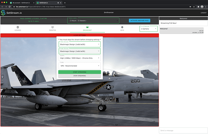The width and height of the screenshot is (208, 134).
Task: Click the Send a message field
Action: click(x=183, y=130)
